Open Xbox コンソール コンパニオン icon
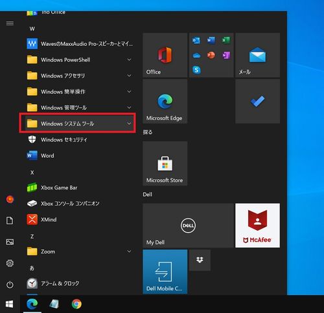This screenshot has width=324, height=313. coord(32,204)
